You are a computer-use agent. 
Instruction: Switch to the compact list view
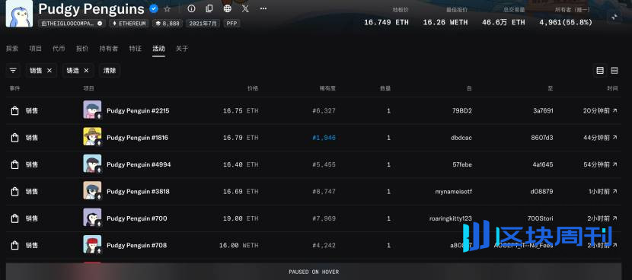(614, 71)
